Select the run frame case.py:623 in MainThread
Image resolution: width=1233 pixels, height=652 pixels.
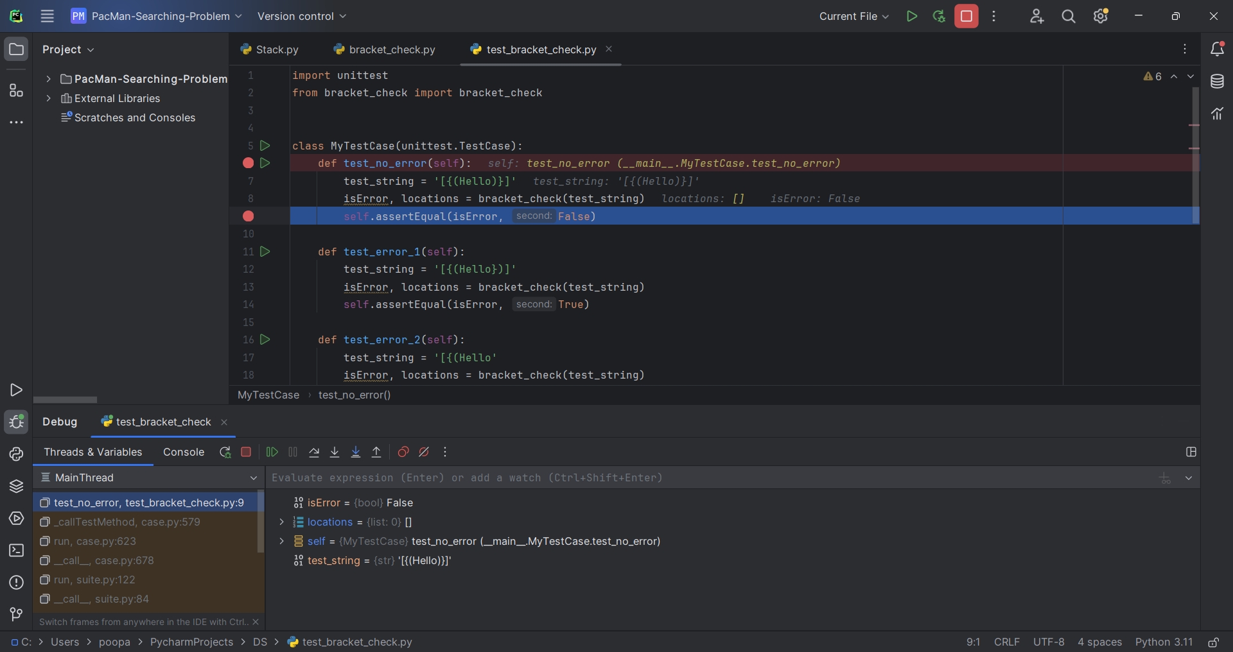[x=96, y=542]
